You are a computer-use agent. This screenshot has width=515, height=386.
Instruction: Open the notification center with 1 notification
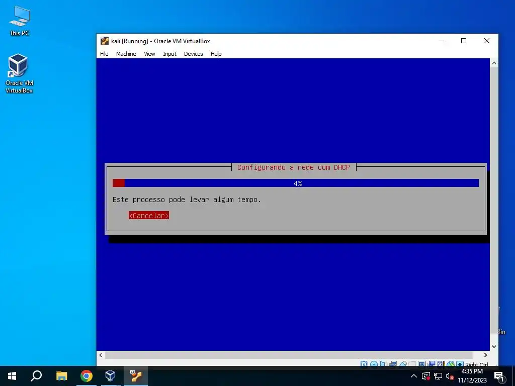point(499,376)
